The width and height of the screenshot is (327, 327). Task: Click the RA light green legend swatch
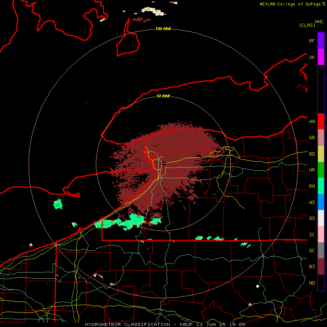point(321,186)
